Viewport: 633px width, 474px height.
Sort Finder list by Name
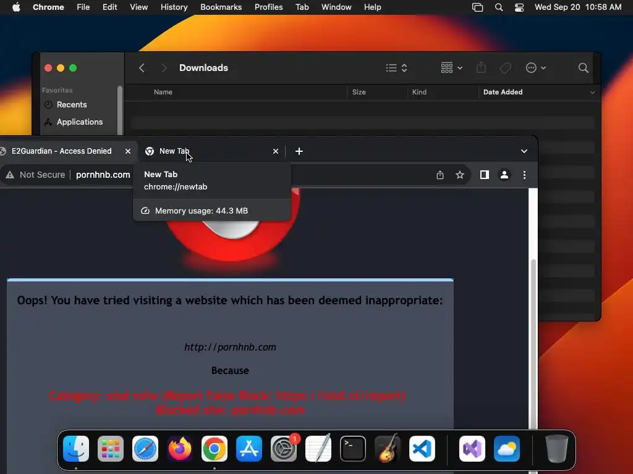point(163,93)
